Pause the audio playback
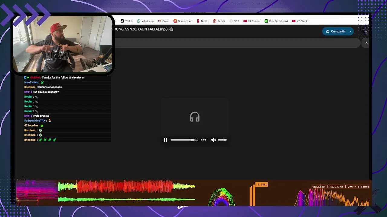This screenshot has width=387, height=217. tap(165, 140)
